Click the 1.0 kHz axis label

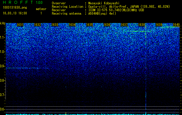point(2,52)
